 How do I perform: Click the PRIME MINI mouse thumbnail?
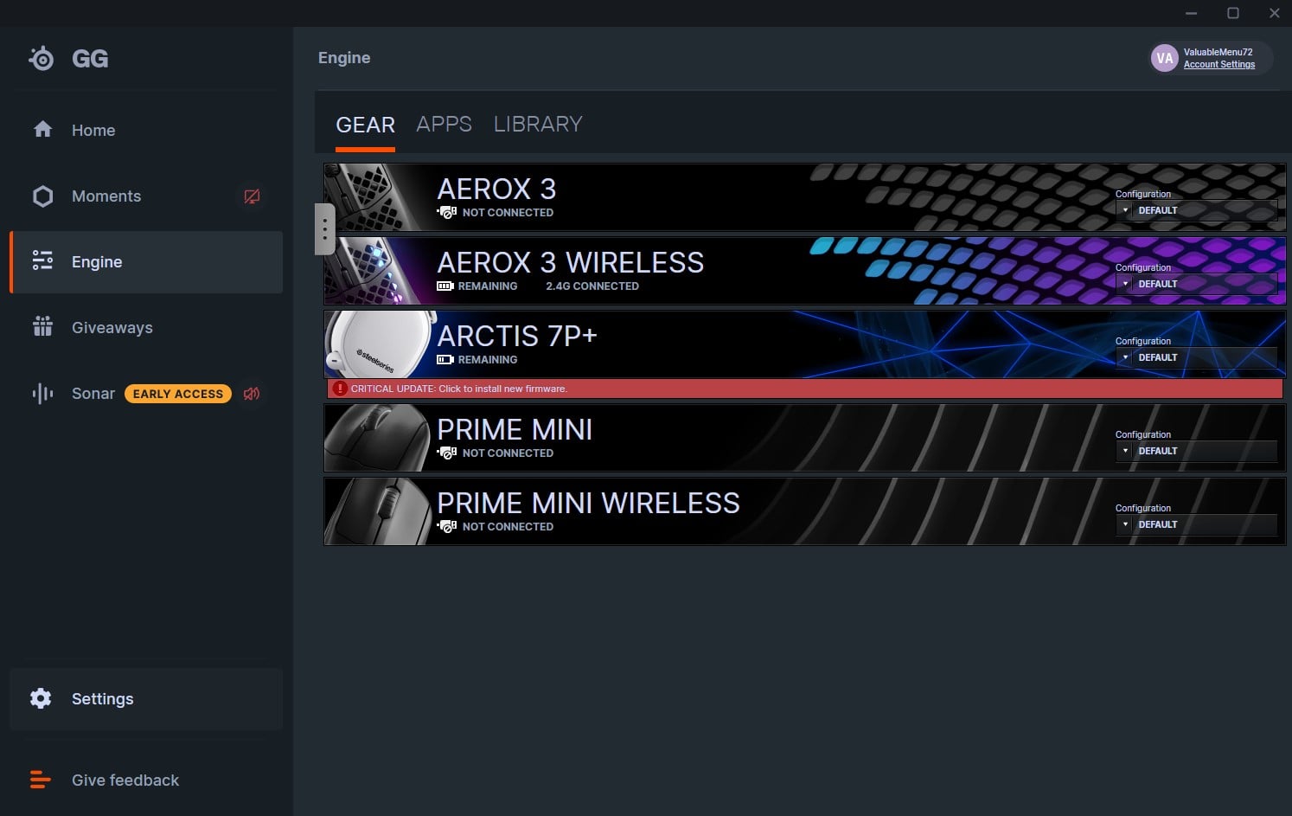point(377,438)
